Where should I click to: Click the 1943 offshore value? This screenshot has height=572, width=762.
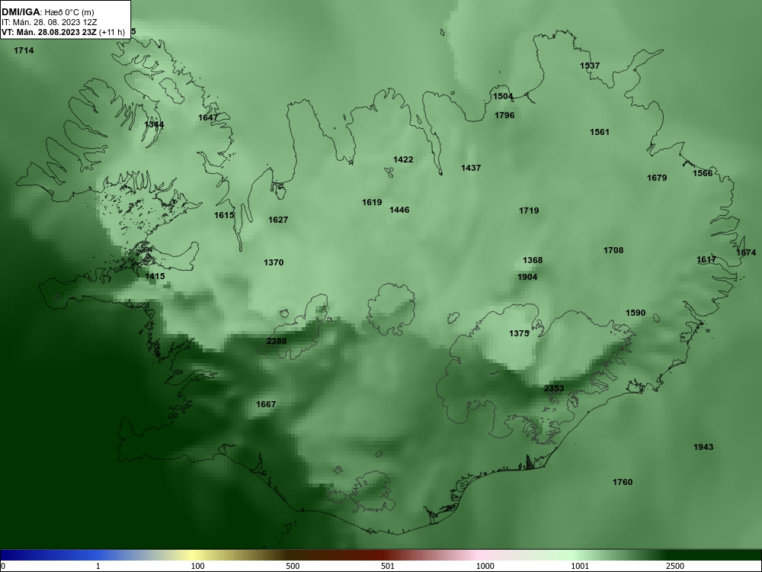coord(703,447)
